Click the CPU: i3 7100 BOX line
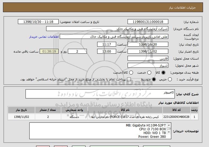 point(153,129)
